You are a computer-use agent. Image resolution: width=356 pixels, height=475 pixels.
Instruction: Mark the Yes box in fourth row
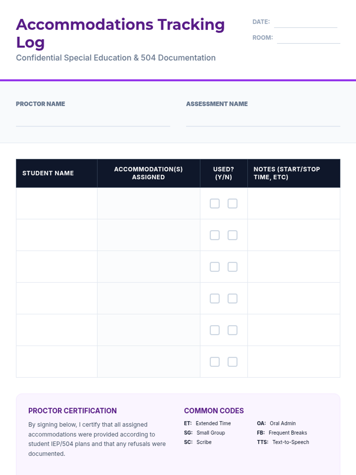tap(214, 298)
